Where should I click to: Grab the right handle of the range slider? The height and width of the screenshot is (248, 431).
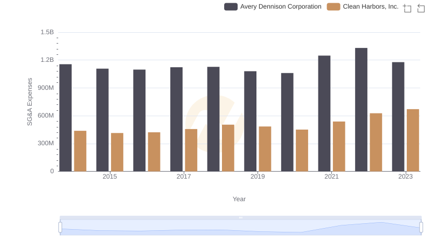click(x=421, y=227)
